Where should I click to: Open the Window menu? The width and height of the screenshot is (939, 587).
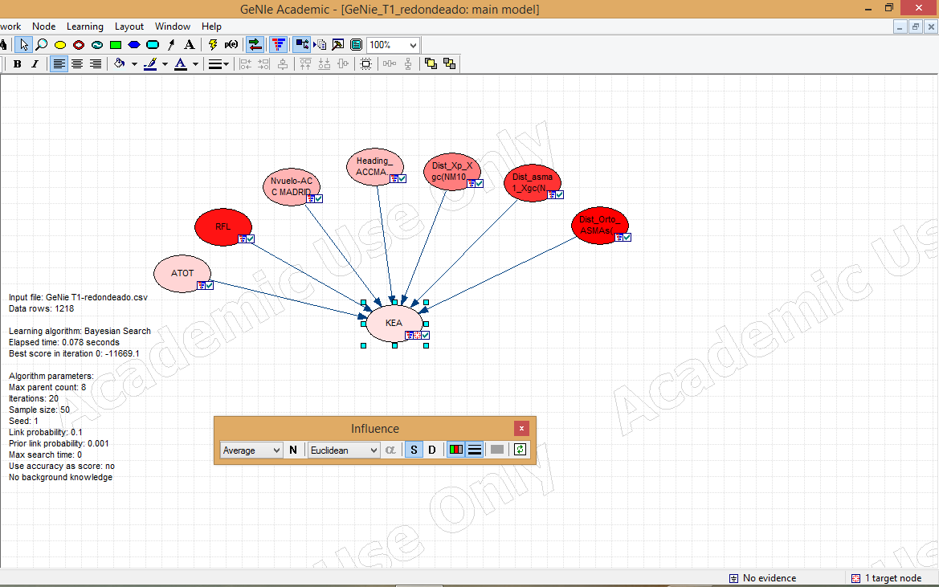(x=173, y=26)
